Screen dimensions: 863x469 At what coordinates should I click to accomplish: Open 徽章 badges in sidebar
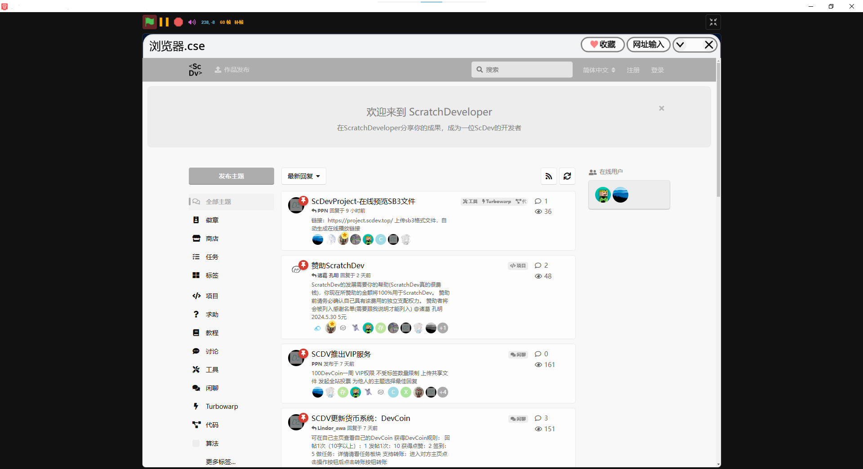coord(212,220)
